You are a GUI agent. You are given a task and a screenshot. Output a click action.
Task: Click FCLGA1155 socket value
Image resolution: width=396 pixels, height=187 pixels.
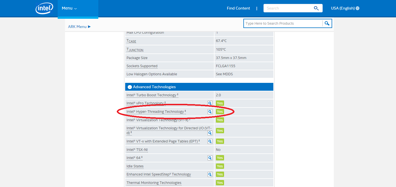tap(225, 66)
